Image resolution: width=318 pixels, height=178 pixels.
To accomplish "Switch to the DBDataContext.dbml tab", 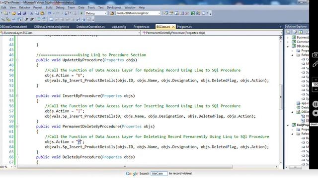I will coord(13,27).
